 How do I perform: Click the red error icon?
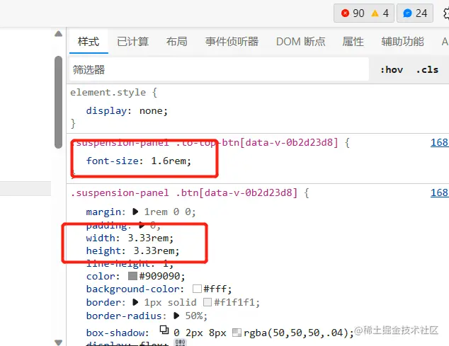pos(345,13)
